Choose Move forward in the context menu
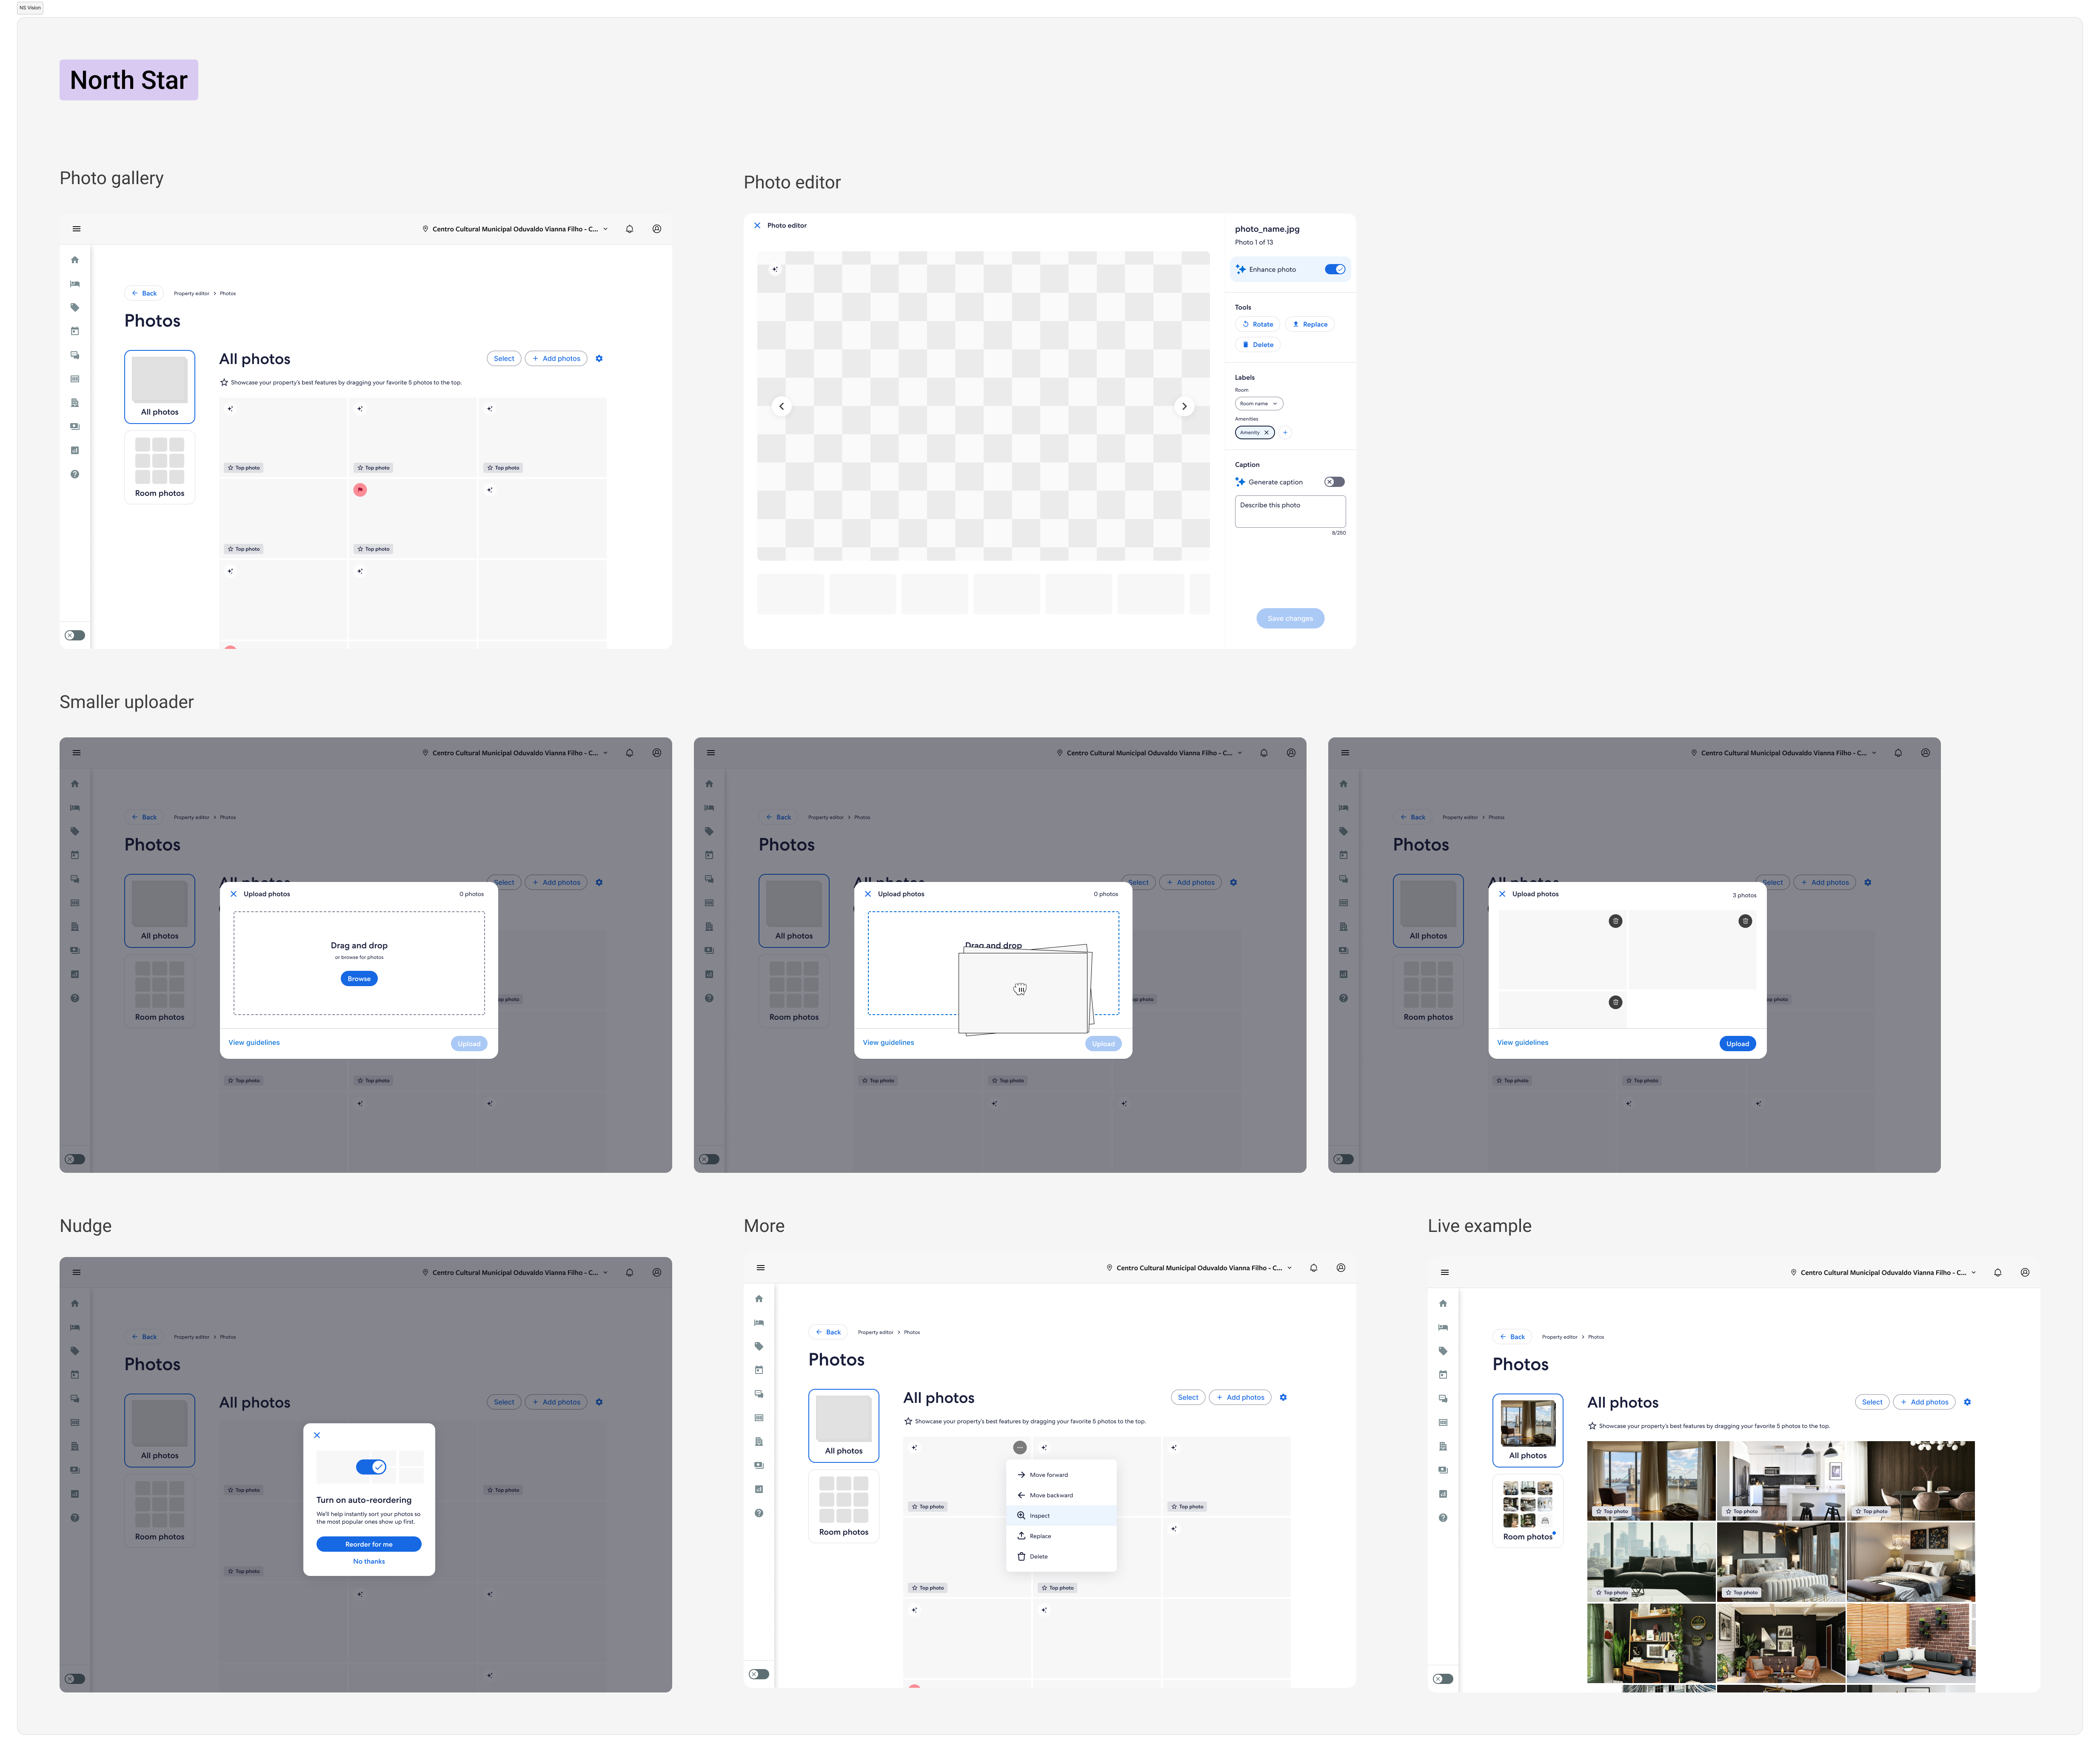 coord(1048,1475)
